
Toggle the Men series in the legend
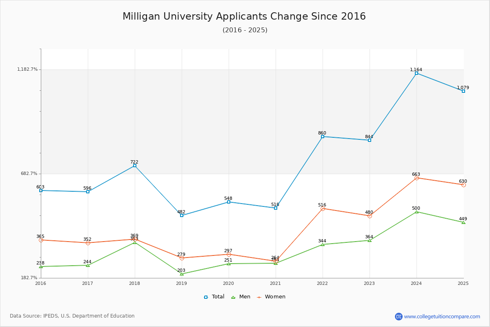click(x=241, y=297)
